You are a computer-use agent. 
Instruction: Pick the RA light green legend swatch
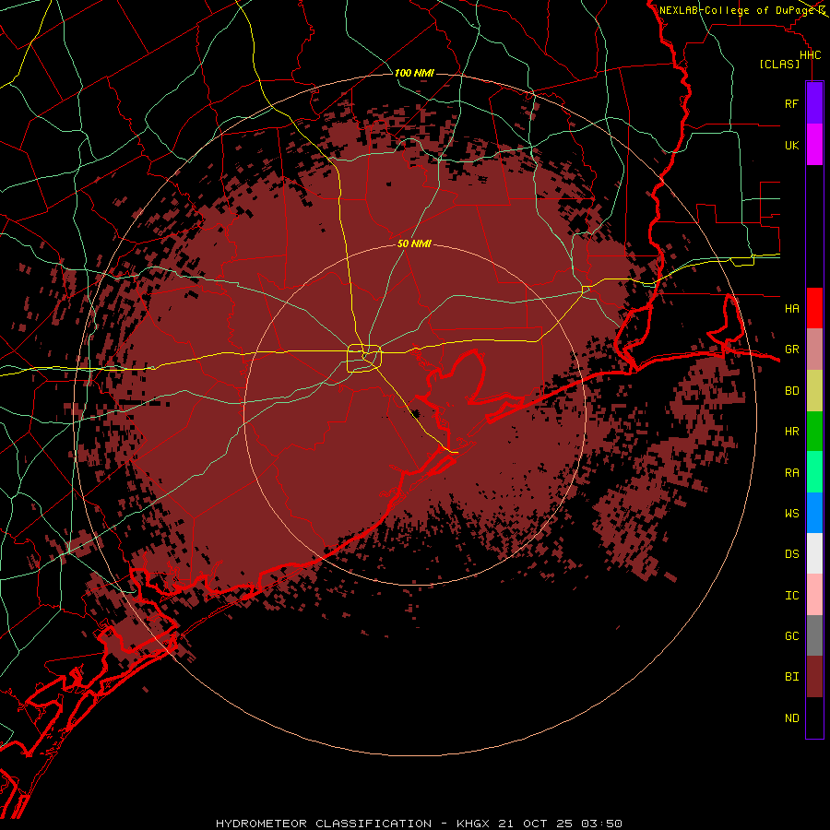(x=814, y=472)
